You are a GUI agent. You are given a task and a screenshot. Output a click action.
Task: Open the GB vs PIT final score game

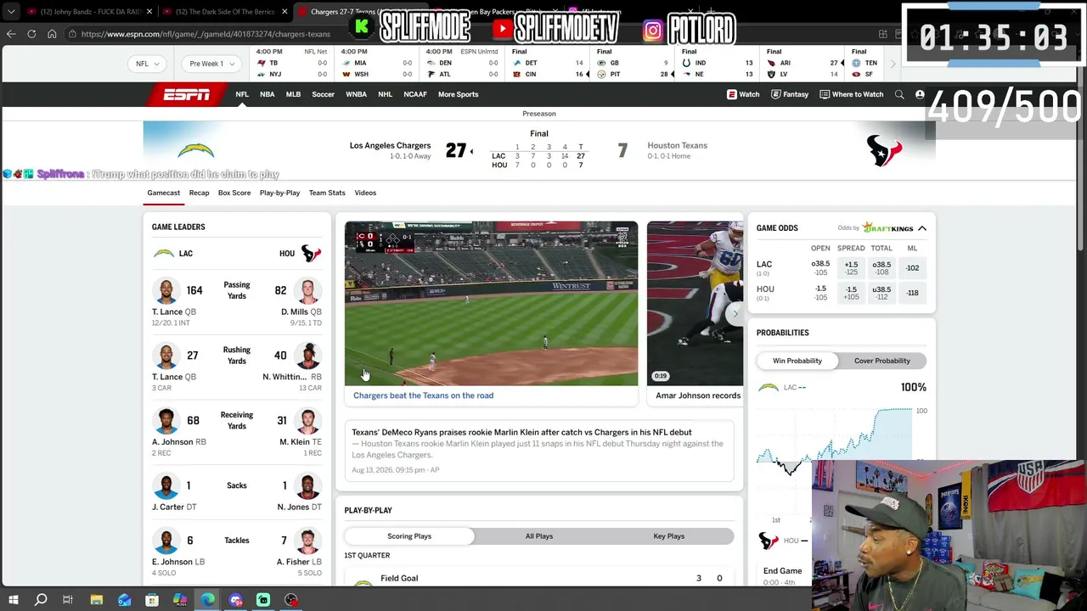[x=632, y=64]
